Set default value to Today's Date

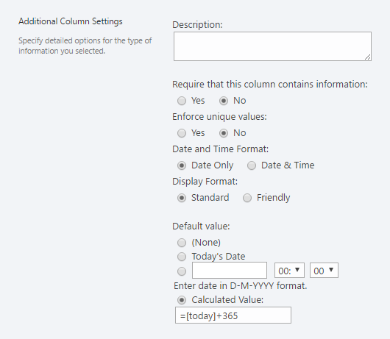tap(182, 257)
